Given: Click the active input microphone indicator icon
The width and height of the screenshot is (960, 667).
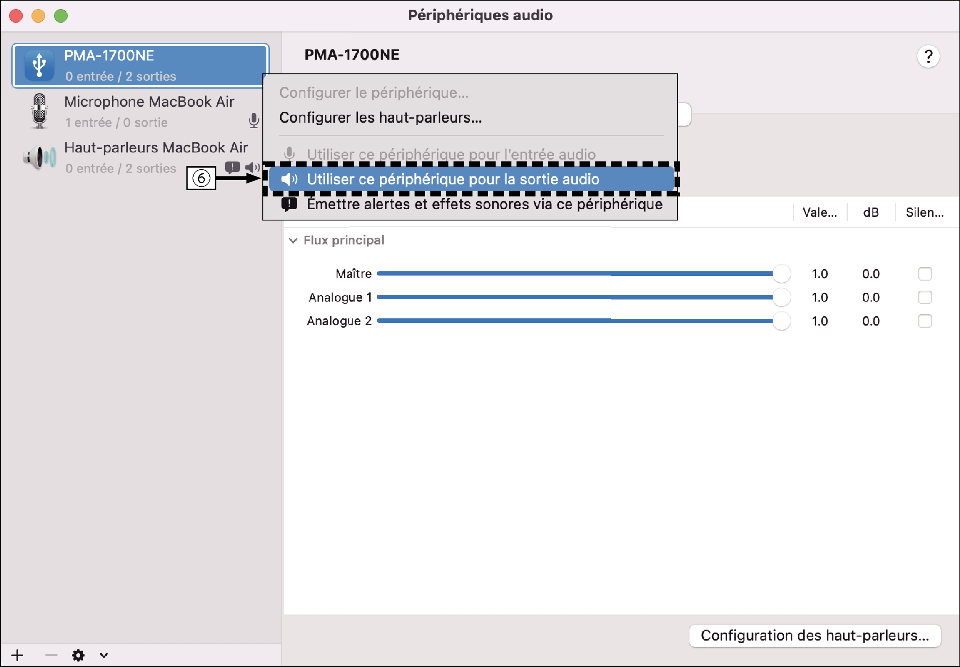Looking at the screenshot, I should tap(254, 121).
